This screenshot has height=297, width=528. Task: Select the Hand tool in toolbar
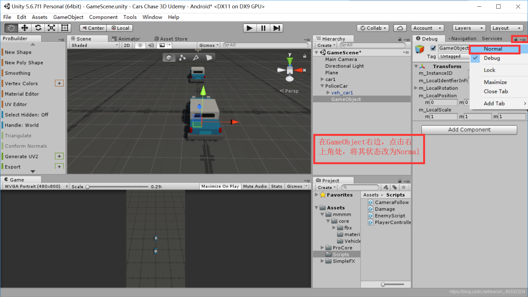pos(11,28)
